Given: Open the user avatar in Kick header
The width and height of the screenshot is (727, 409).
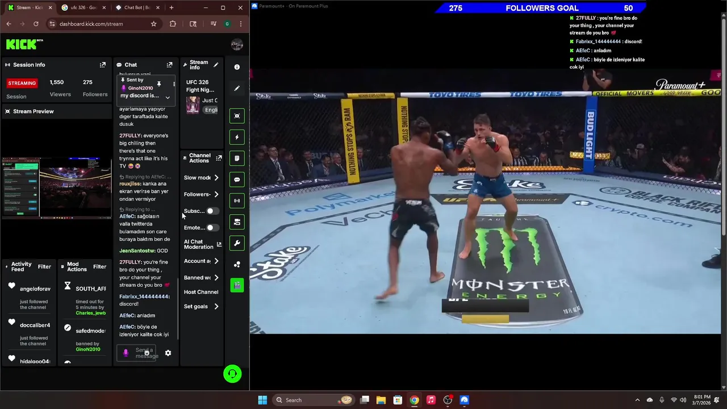Looking at the screenshot, I should 237,44.
